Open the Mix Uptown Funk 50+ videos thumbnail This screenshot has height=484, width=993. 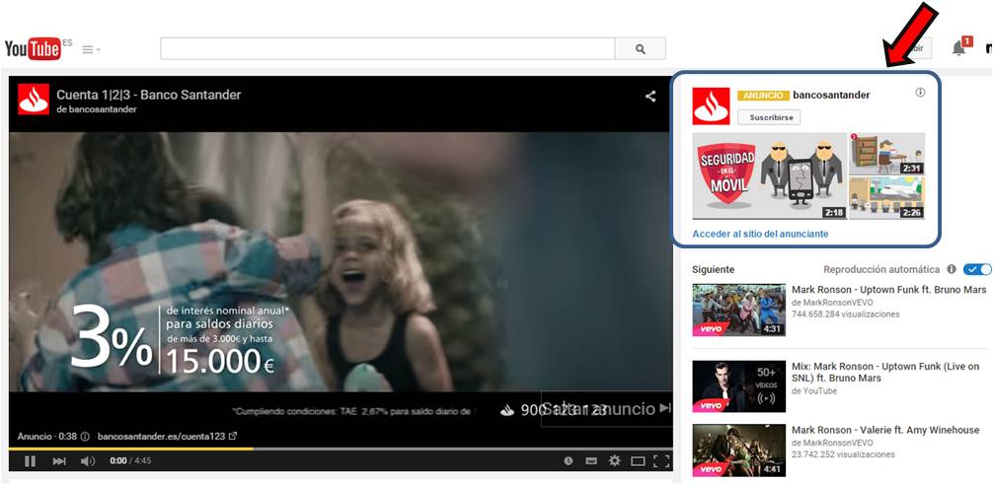(738, 386)
